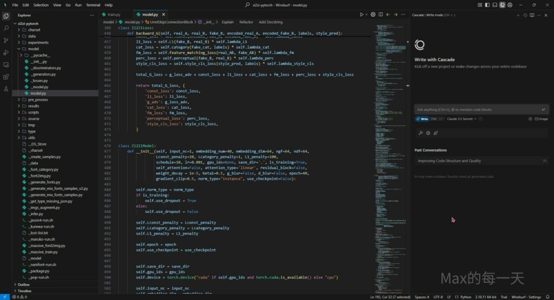Open the Run and Debug view
554x300 pixels.
point(6,52)
